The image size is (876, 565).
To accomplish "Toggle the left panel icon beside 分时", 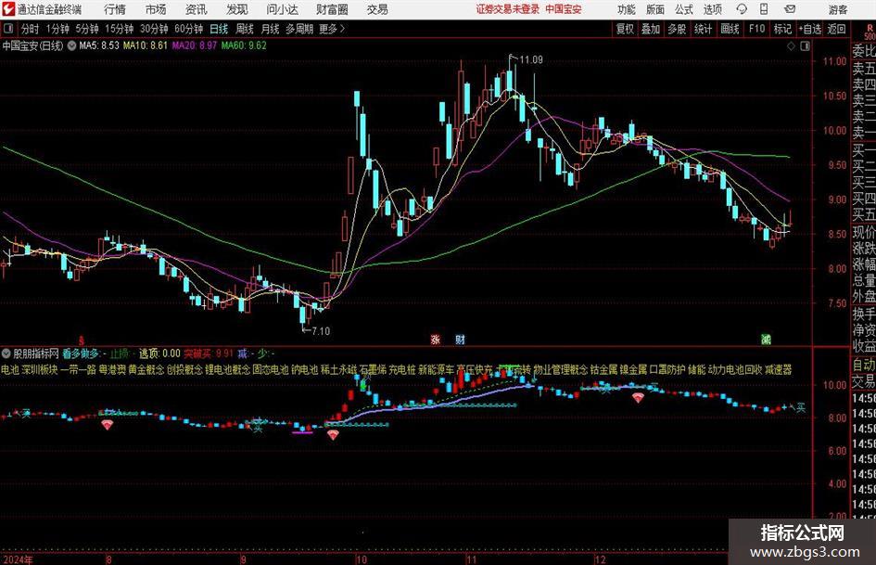I will click(7, 29).
